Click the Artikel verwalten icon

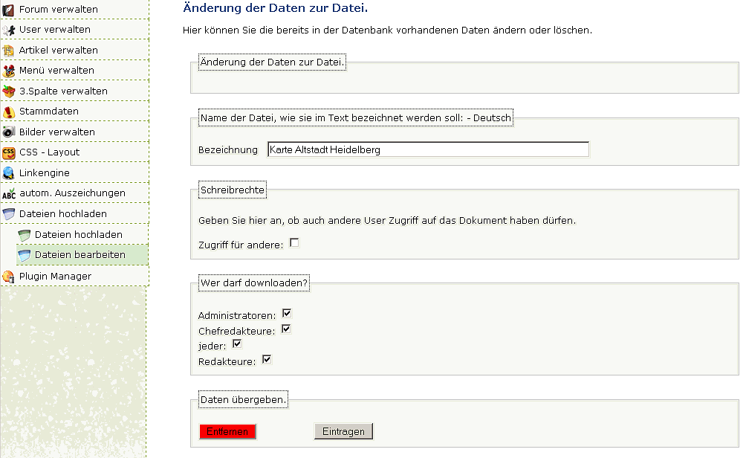[9, 51]
